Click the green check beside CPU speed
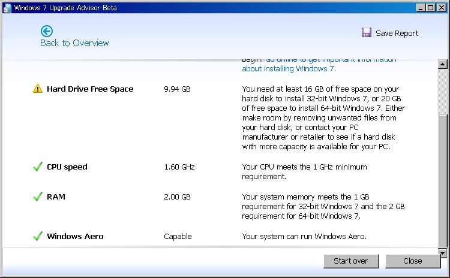This screenshot has height=278, width=450. (38, 167)
